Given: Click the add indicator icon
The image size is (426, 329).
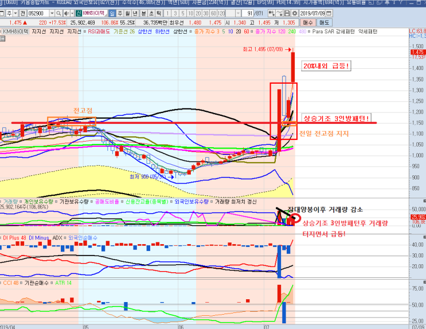Looking at the screenshot, I should tap(271, 13).
